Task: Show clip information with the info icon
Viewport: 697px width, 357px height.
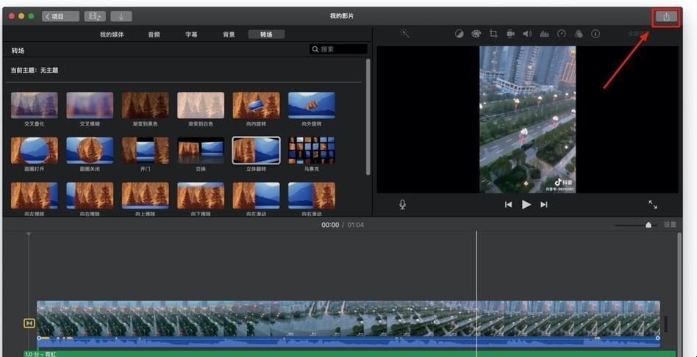Action: click(x=596, y=34)
